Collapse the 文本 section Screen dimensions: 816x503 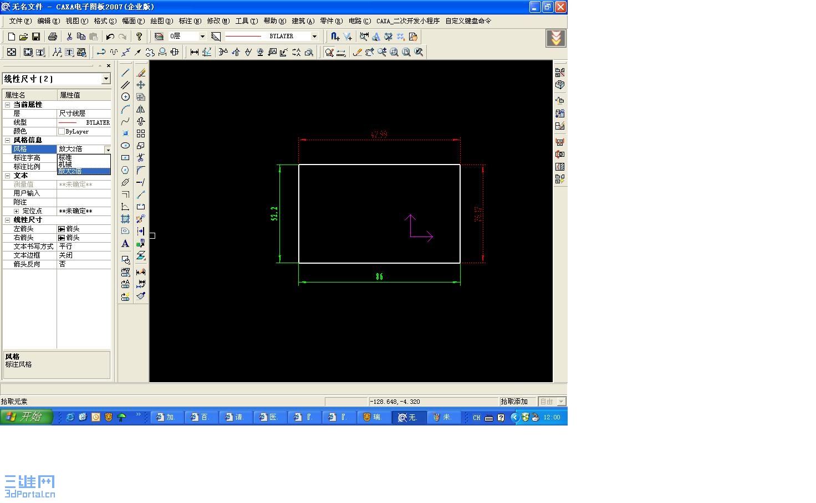[x=8, y=176]
